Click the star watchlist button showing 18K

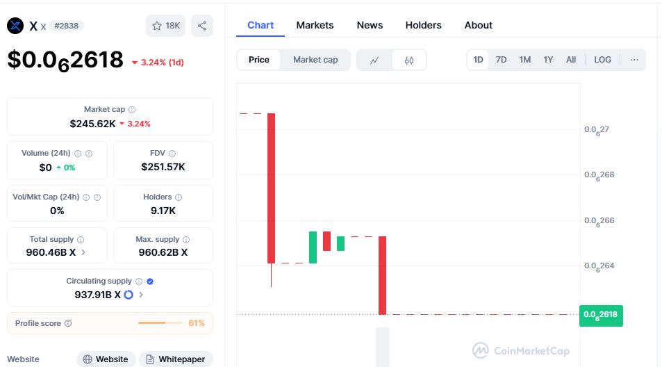[165, 26]
